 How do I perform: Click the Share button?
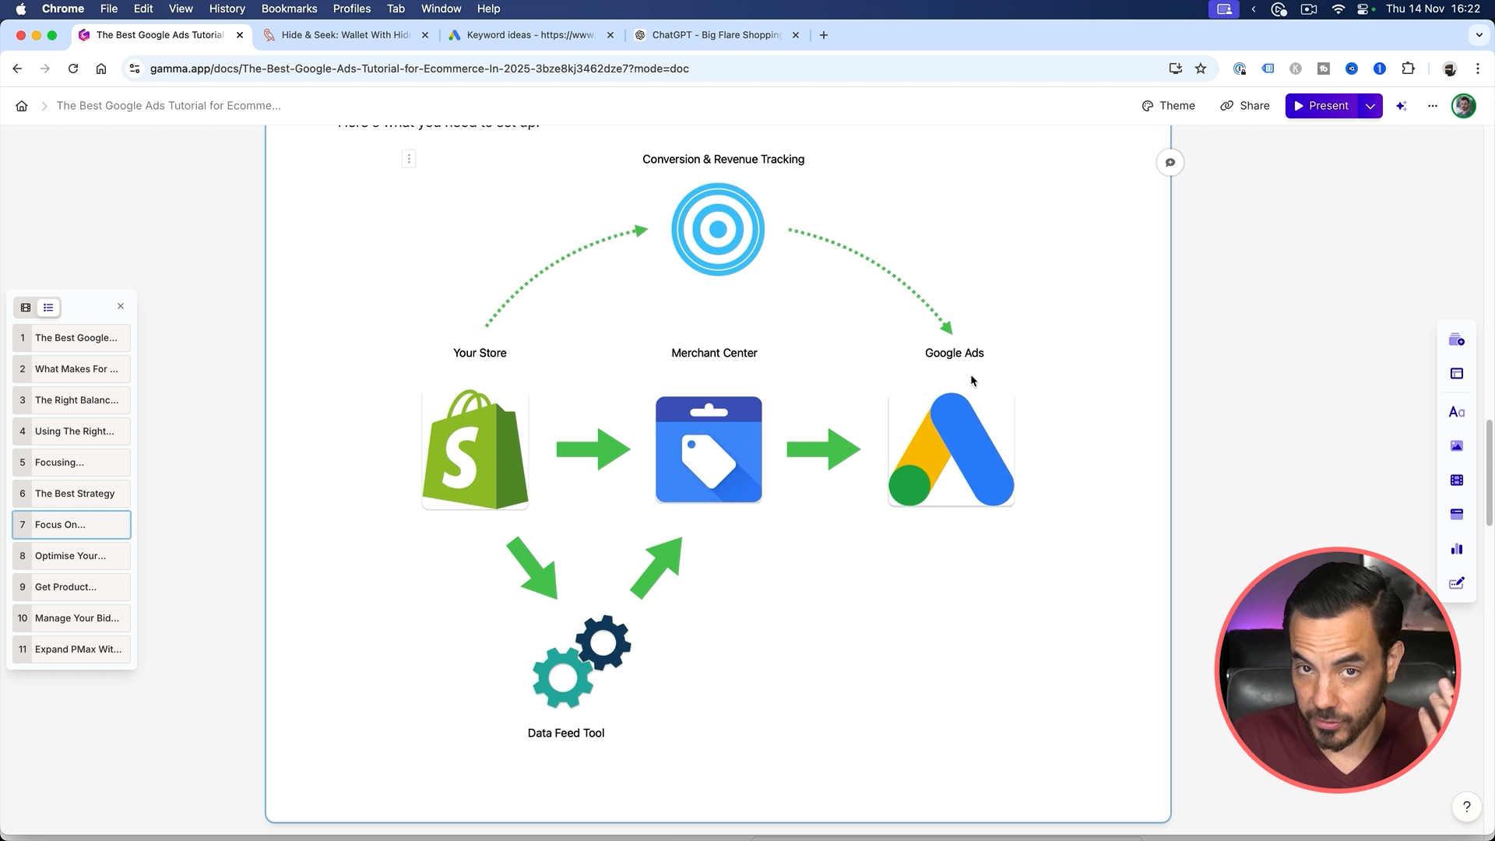point(1245,106)
